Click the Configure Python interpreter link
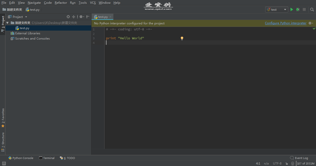 pos(285,23)
